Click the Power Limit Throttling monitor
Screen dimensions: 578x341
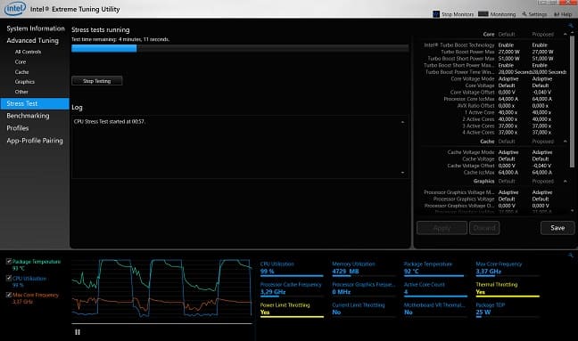pos(291,309)
